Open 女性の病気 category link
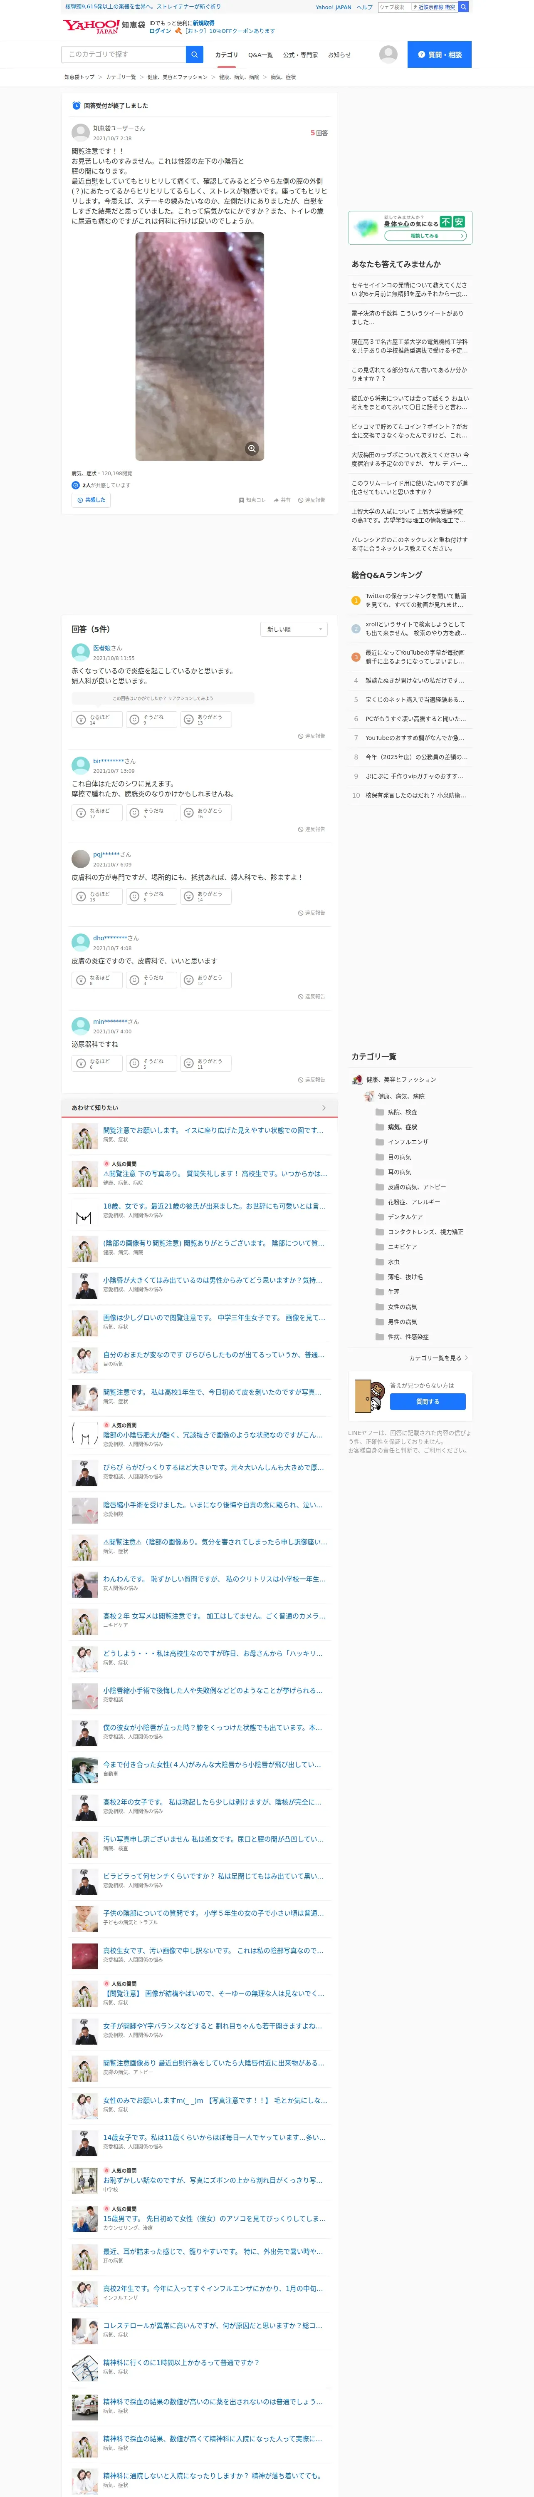The image size is (534, 2497). pyautogui.click(x=396, y=1307)
